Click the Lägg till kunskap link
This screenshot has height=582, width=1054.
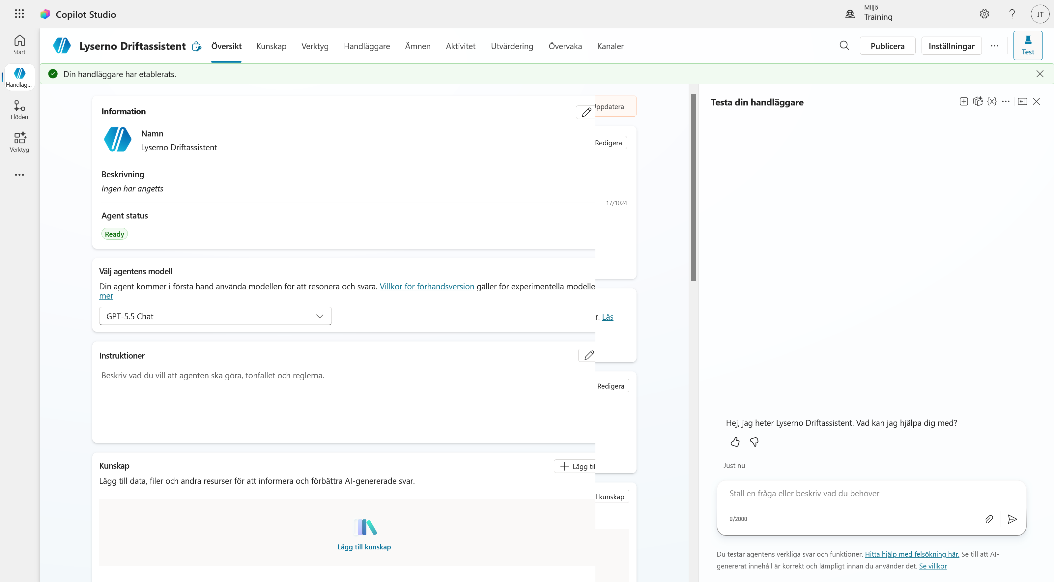click(x=364, y=546)
